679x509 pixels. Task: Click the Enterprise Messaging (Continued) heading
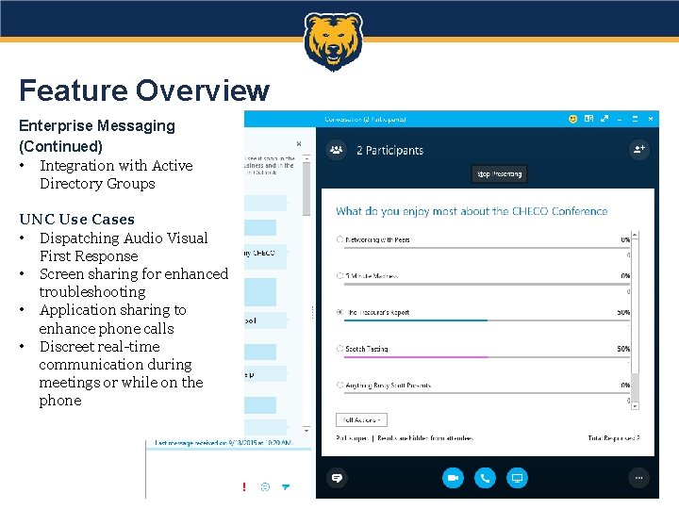[97, 136]
